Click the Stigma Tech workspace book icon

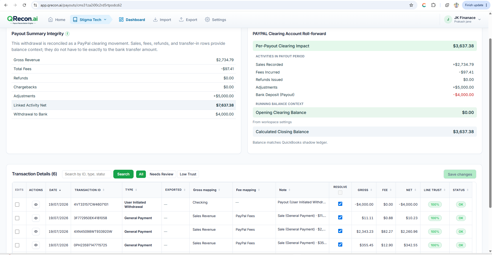(75, 19)
